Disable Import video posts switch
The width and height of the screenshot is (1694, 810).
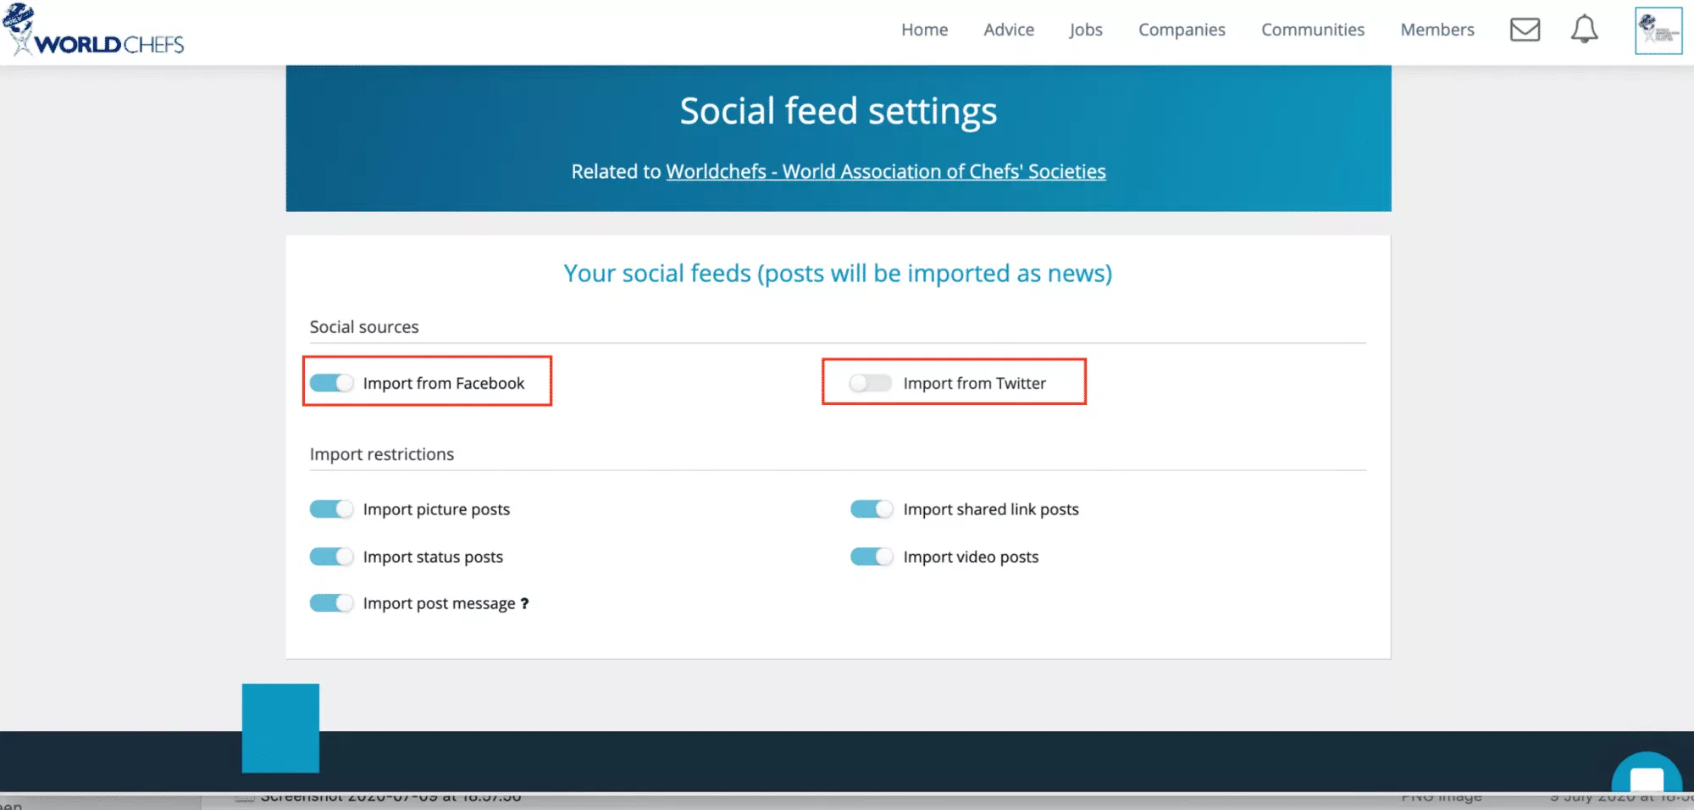tap(872, 557)
